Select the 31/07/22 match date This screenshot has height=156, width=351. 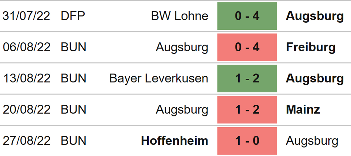(x=26, y=16)
